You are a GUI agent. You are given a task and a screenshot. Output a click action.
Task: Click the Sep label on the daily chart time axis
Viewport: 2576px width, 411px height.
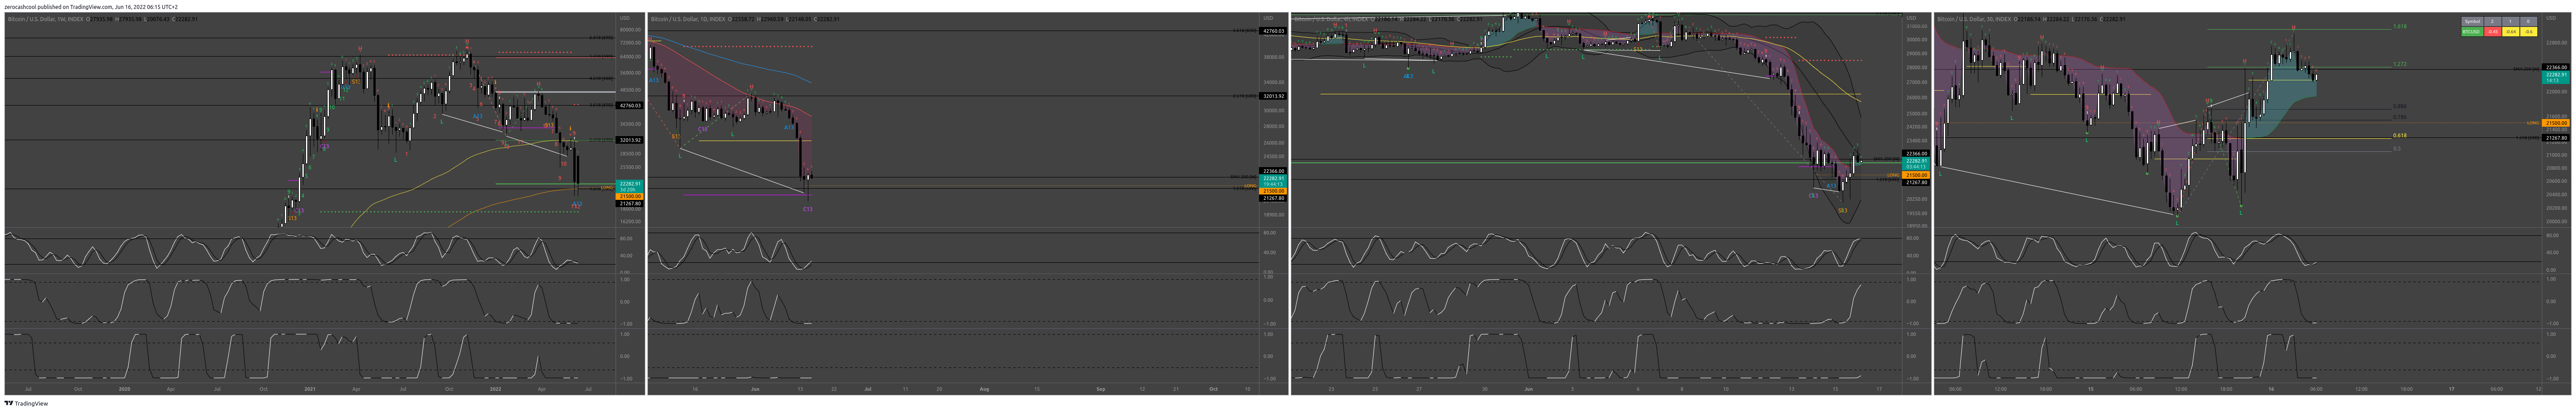point(1100,388)
